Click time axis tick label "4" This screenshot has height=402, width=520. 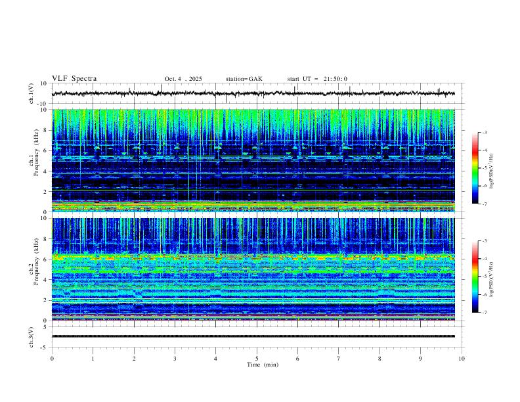tap(215, 359)
